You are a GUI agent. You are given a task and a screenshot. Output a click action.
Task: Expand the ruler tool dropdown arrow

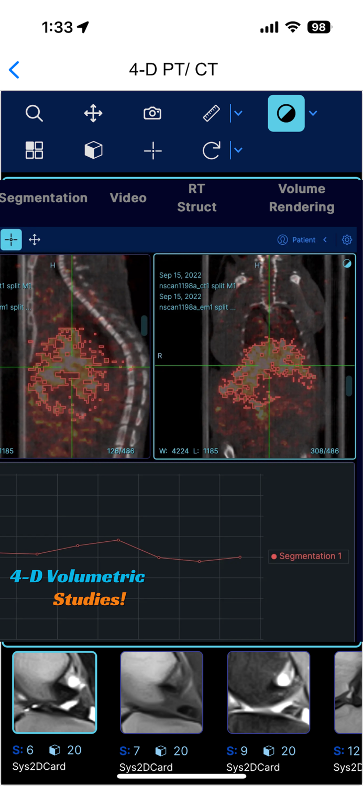coord(238,113)
